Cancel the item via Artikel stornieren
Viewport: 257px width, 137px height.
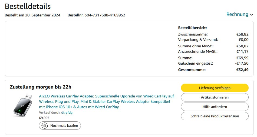(215, 97)
